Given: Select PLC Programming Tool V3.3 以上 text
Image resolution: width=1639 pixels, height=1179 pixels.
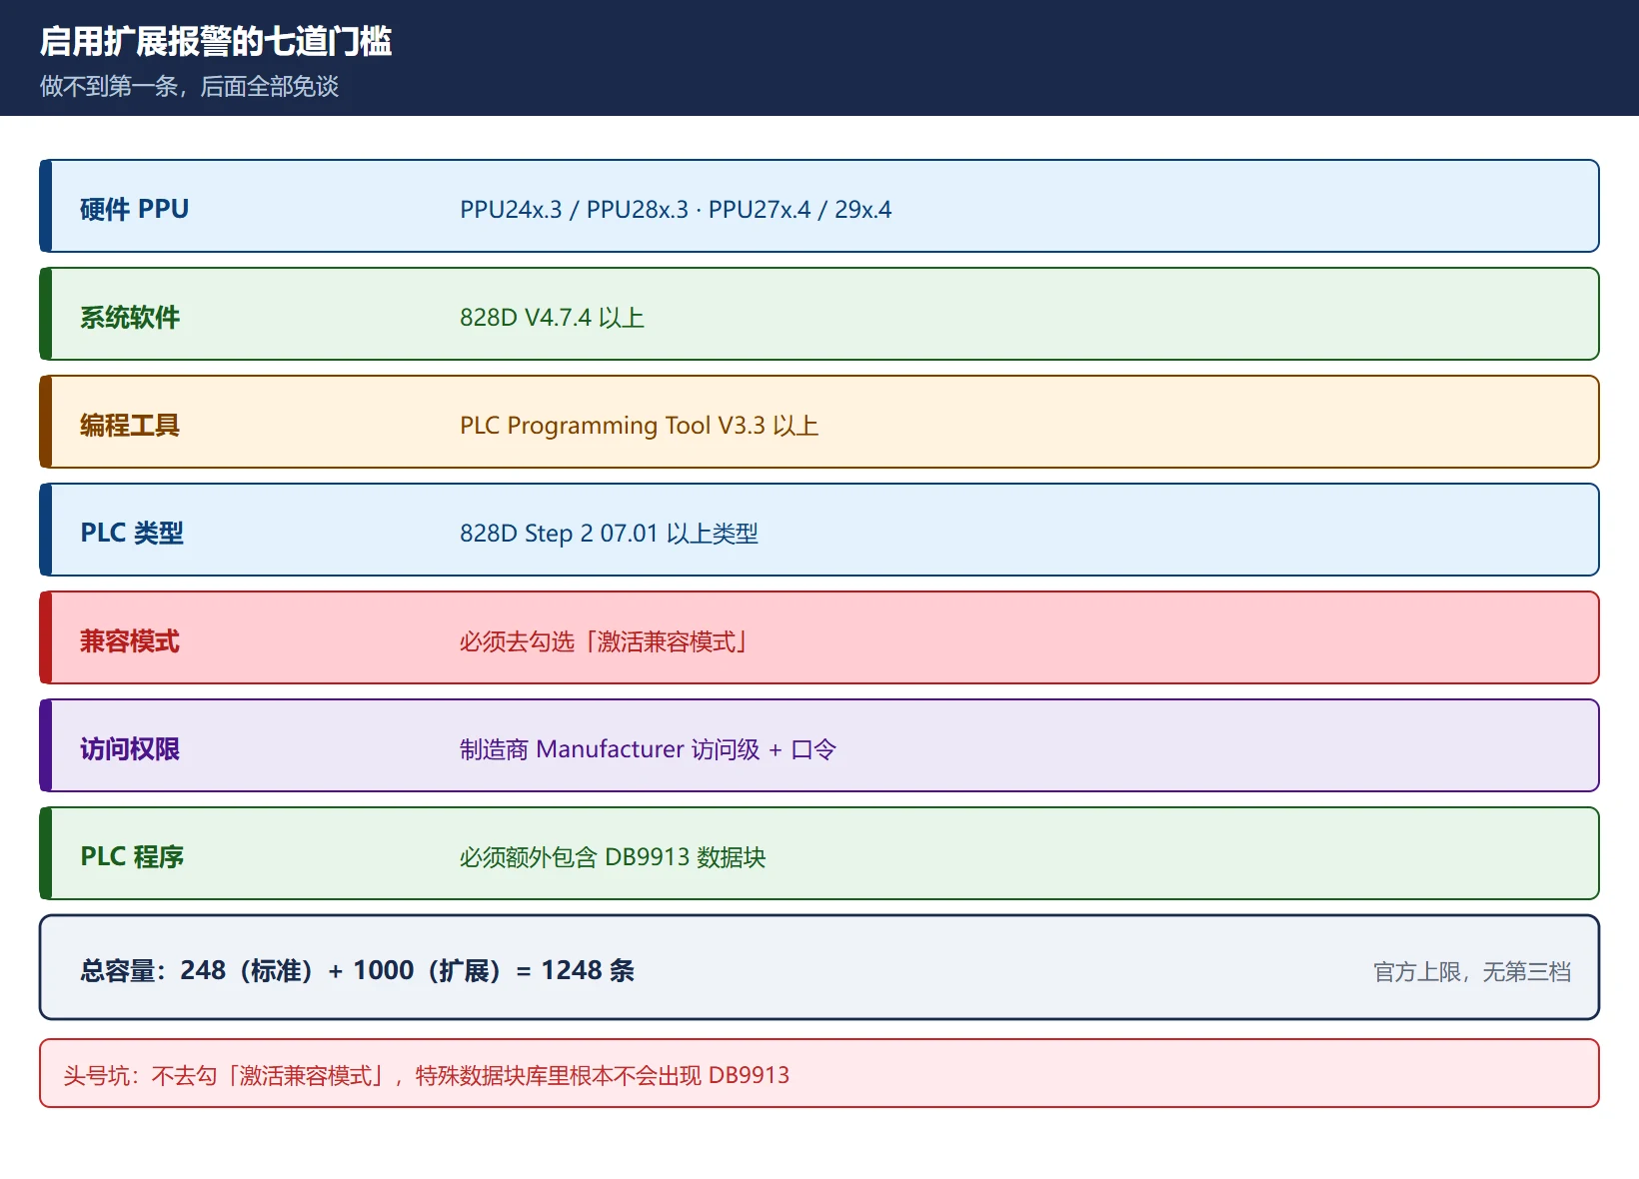Looking at the screenshot, I should pos(639,425).
